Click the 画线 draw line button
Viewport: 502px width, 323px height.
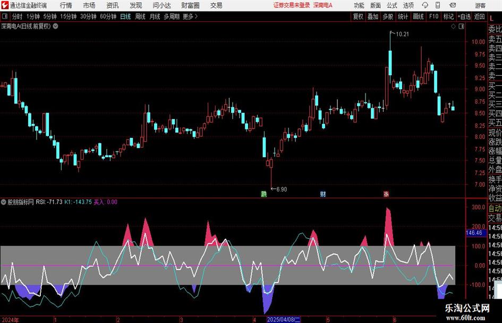[x=418, y=16]
